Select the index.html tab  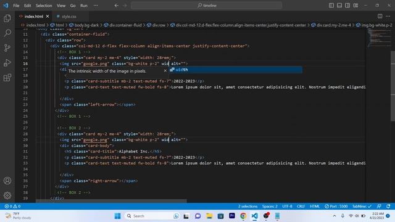34,17
